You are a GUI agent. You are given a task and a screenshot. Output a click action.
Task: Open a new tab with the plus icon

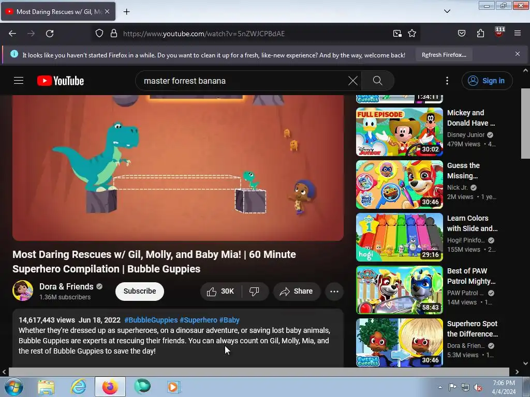[x=126, y=12]
